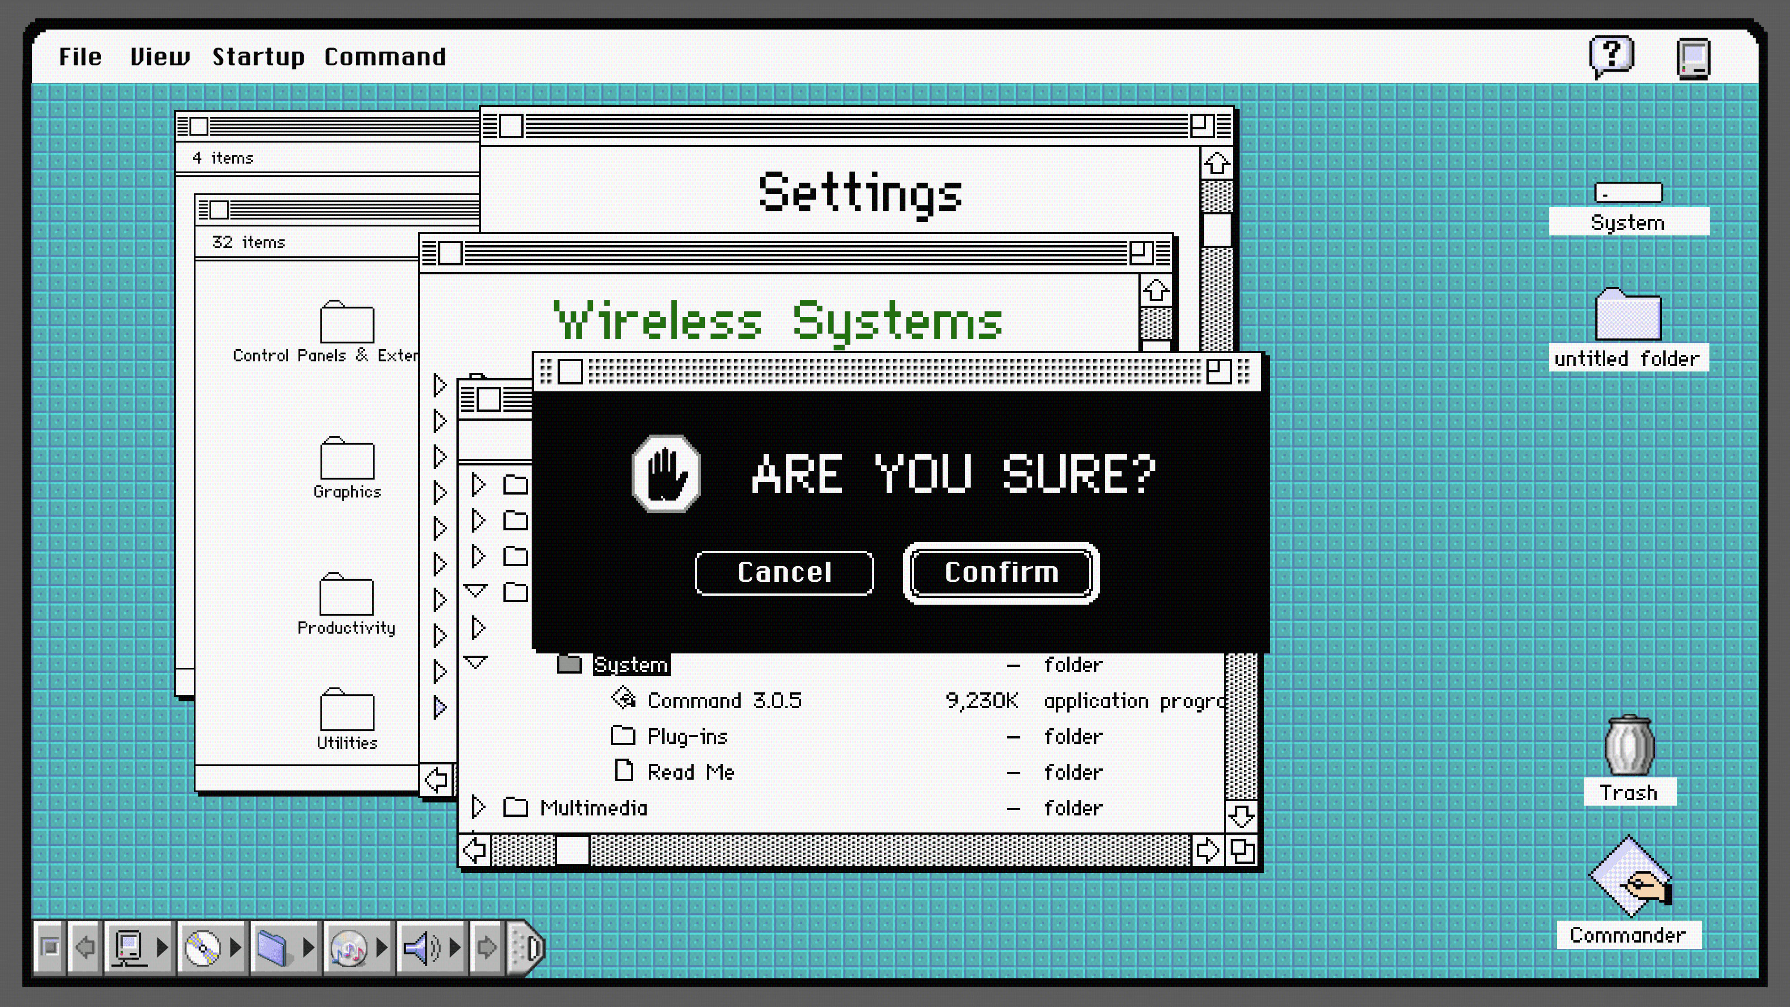The width and height of the screenshot is (1790, 1007).
Task: Click the network computer control strip icon
Action: [x=129, y=948]
